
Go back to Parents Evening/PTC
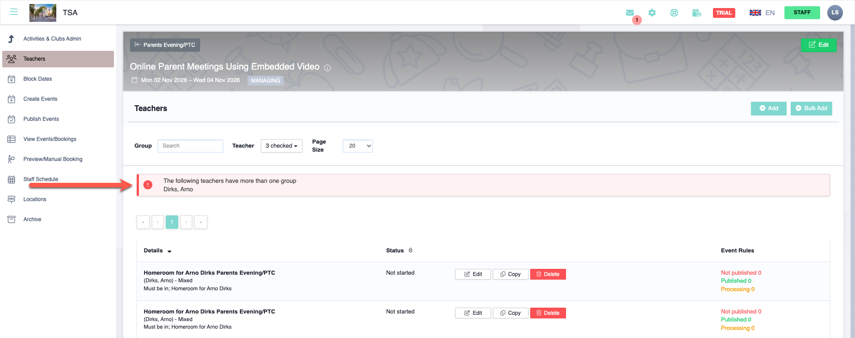(x=165, y=45)
